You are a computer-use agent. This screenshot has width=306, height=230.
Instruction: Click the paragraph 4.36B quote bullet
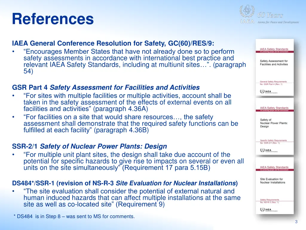click(x=131, y=123)
